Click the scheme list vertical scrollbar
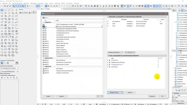 103,58
